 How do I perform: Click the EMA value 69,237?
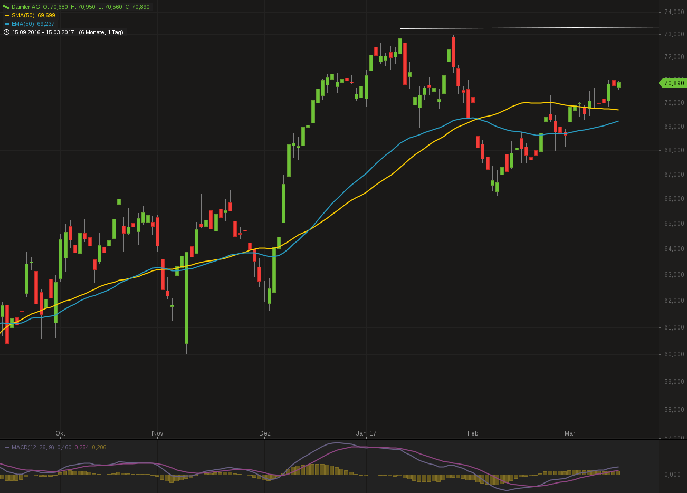[46, 24]
